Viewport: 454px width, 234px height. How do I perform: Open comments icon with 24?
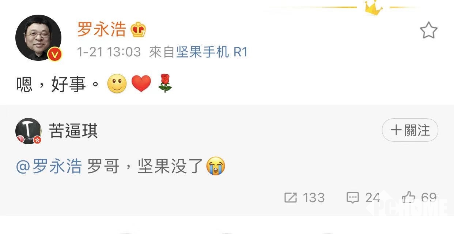pyautogui.click(x=363, y=198)
